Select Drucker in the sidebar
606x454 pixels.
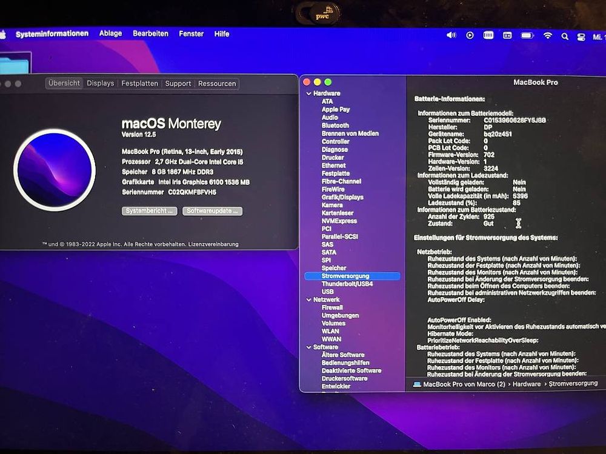[332, 158]
